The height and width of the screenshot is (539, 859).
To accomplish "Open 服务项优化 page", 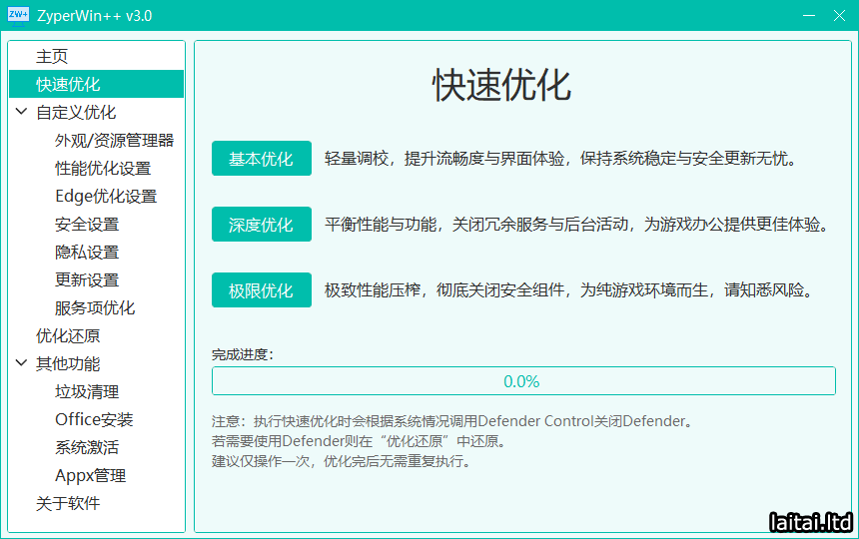I will click(x=95, y=308).
